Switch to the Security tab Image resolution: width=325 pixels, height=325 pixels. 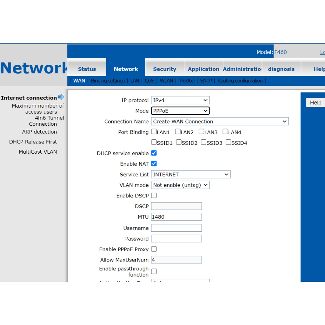[x=164, y=69]
